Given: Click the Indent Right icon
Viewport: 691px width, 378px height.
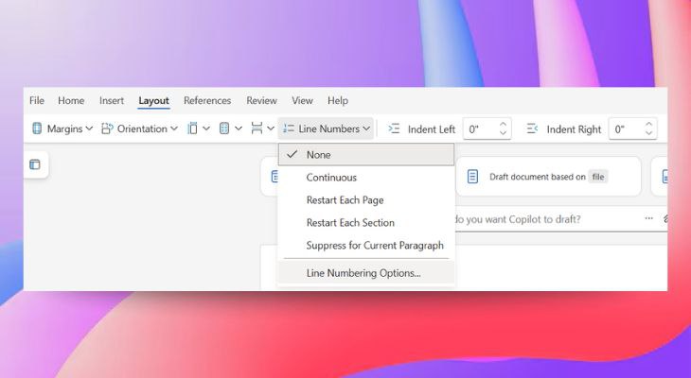Looking at the screenshot, I should [532, 129].
